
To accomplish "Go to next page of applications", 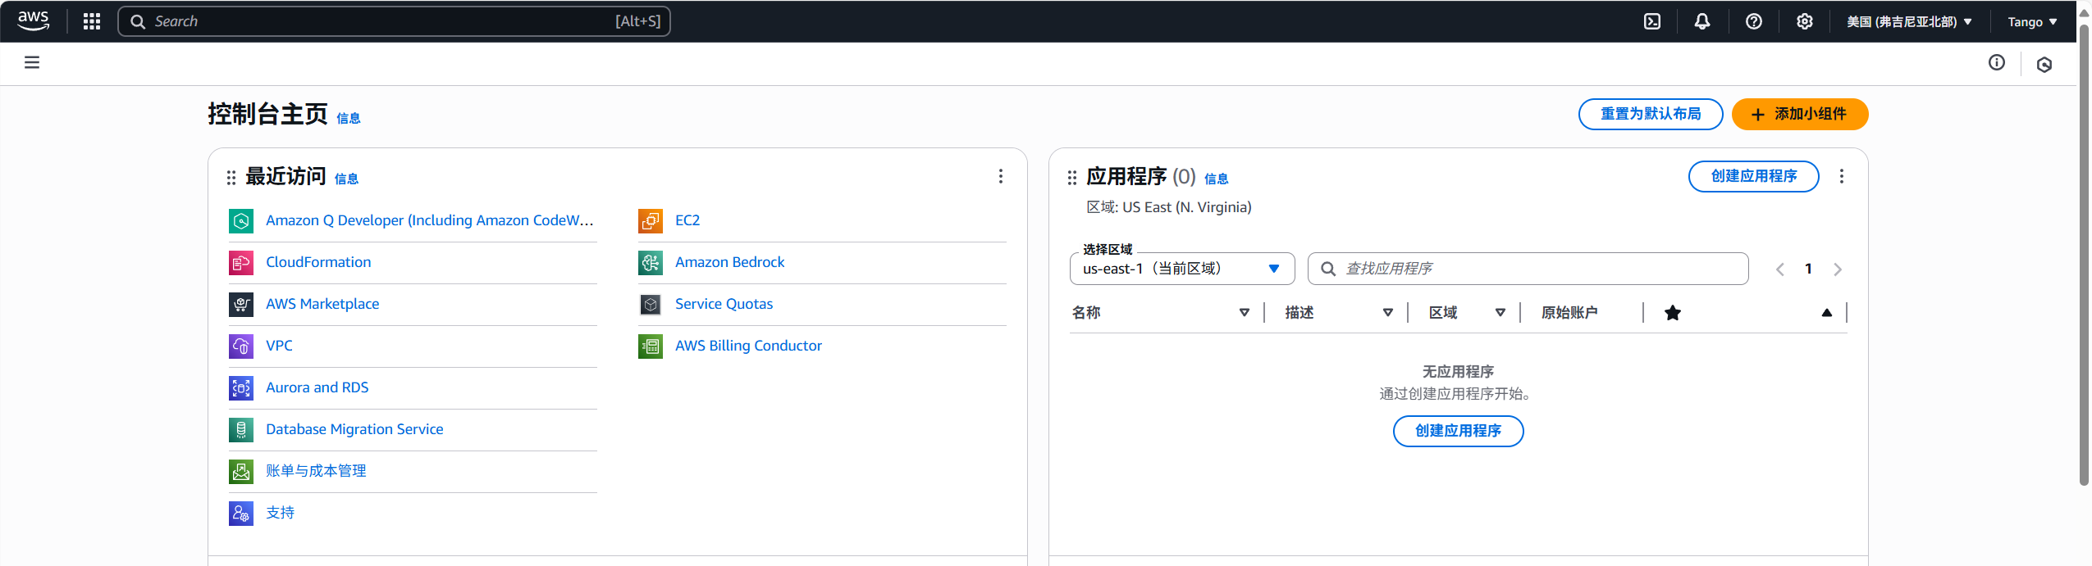I will [x=1838, y=269].
